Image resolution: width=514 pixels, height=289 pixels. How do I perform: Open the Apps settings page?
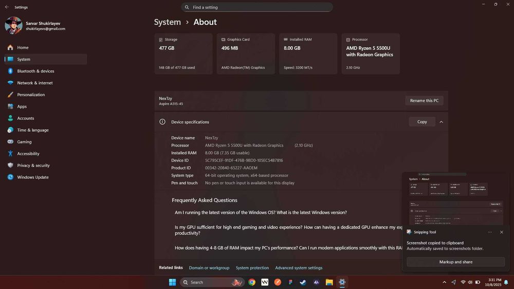click(46, 106)
